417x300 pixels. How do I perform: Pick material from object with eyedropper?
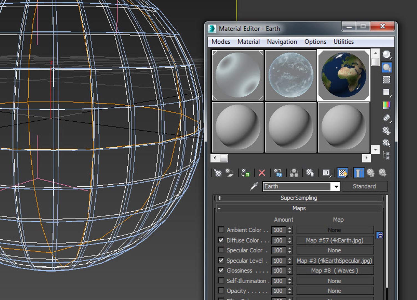pos(254,186)
